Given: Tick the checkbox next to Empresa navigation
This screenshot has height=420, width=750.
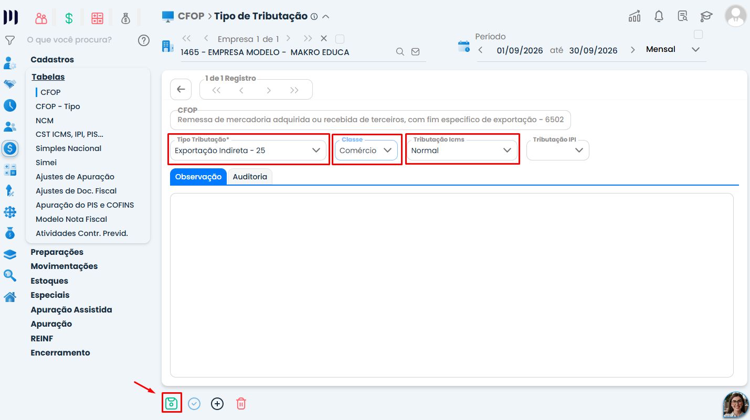Looking at the screenshot, I should 340,39.
